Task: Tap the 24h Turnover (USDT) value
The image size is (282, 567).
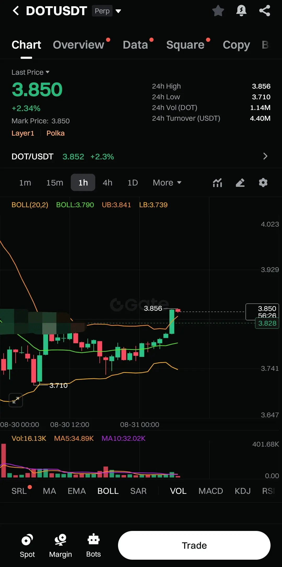Action: (260, 118)
